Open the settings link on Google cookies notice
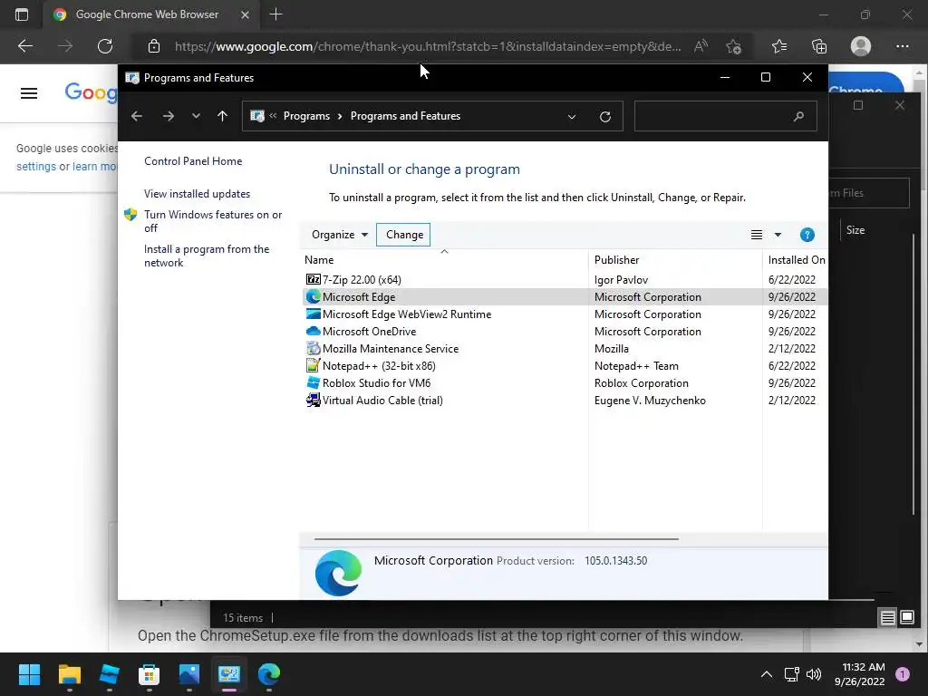 (x=36, y=167)
